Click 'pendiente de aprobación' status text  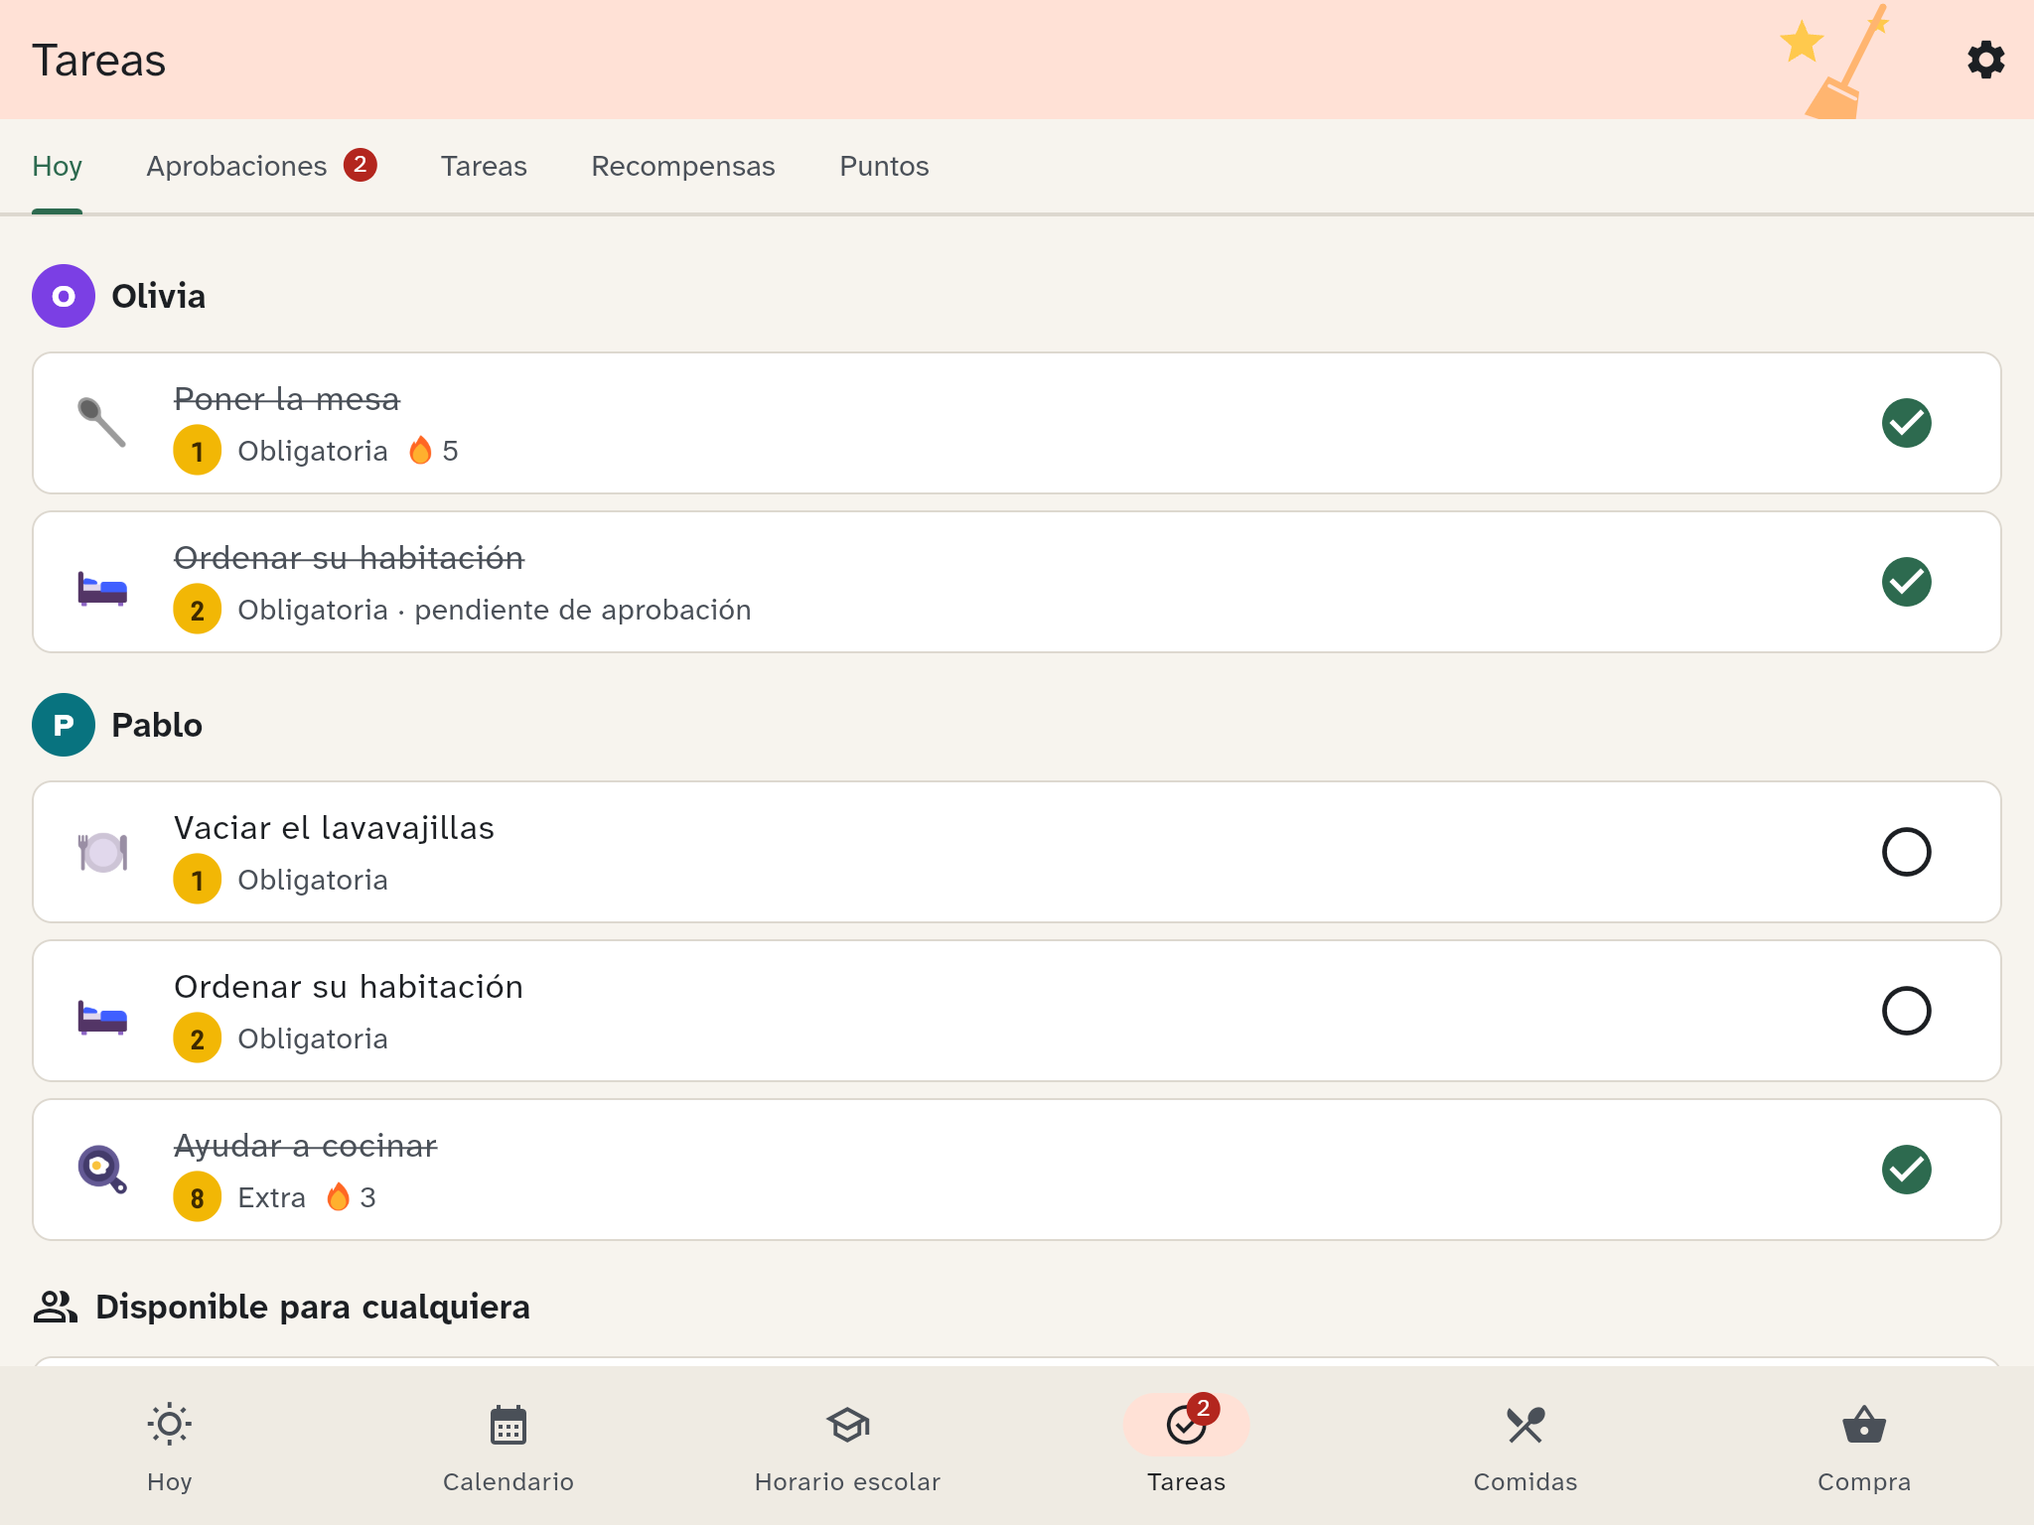coord(583,610)
